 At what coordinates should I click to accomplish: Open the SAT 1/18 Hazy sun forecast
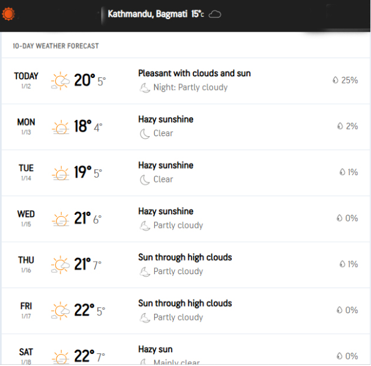point(185,349)
